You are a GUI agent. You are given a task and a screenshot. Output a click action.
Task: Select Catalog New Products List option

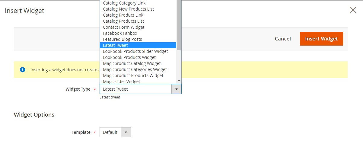[x=128, y=9]
